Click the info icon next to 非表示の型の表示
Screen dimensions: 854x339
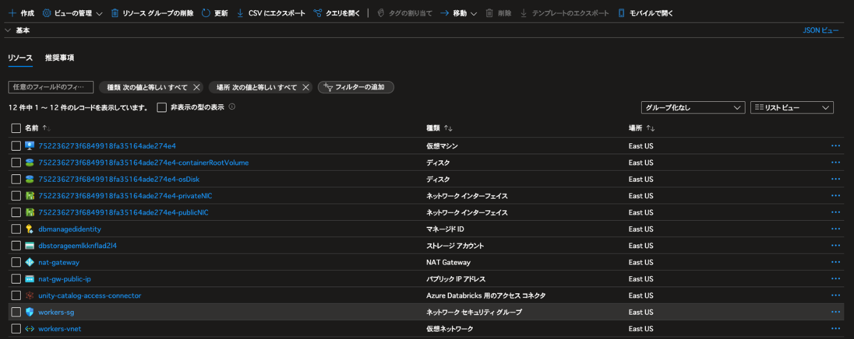(x=232, y=107)
